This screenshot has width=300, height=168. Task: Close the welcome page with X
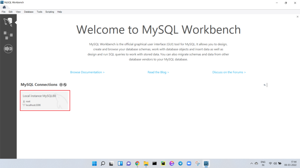pos(297,17)
